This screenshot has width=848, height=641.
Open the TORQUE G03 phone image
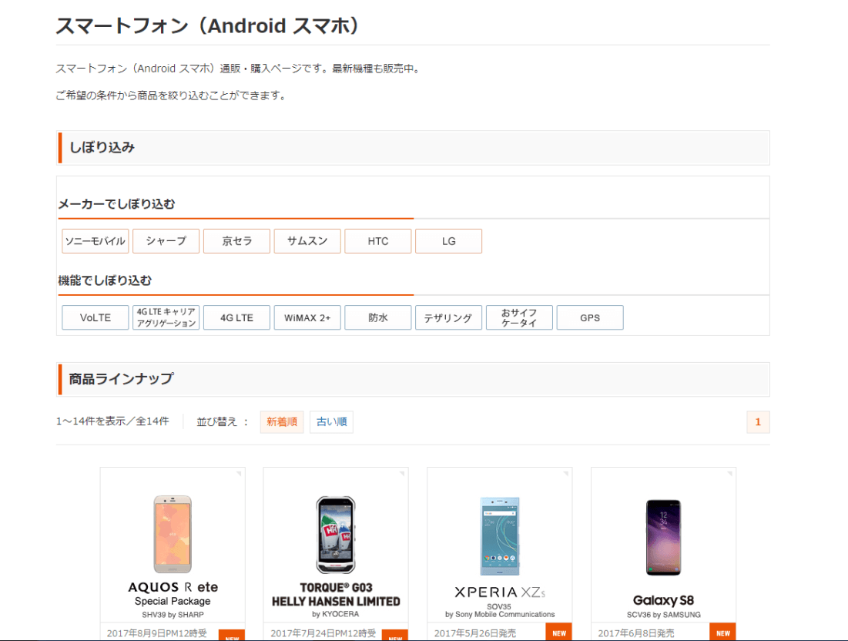[336, 535]
